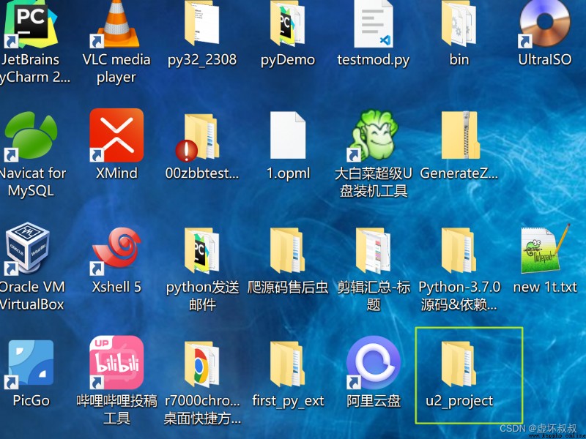Click the "Oracle VM VirtualBox" label text
This screenshot has height=439, width=586.
[31, 296]
